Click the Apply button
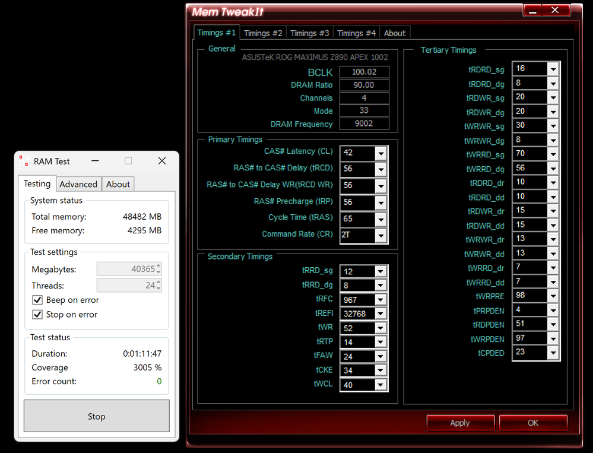Image resolution: width=593 pixels, height=453 pixels. pos(460,423)
